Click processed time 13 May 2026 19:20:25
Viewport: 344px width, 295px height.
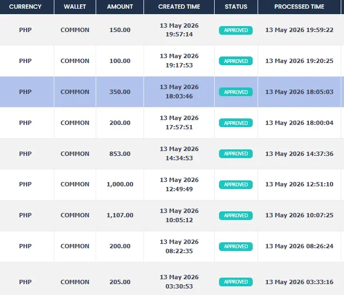(x=299, y=61)
